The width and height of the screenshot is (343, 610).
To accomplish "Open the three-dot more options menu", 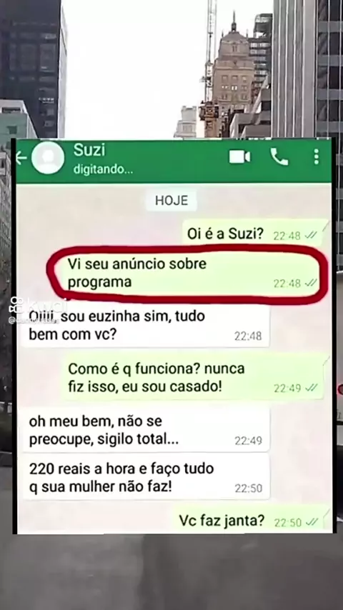I will pyautogui.click(x=316, y=156).
